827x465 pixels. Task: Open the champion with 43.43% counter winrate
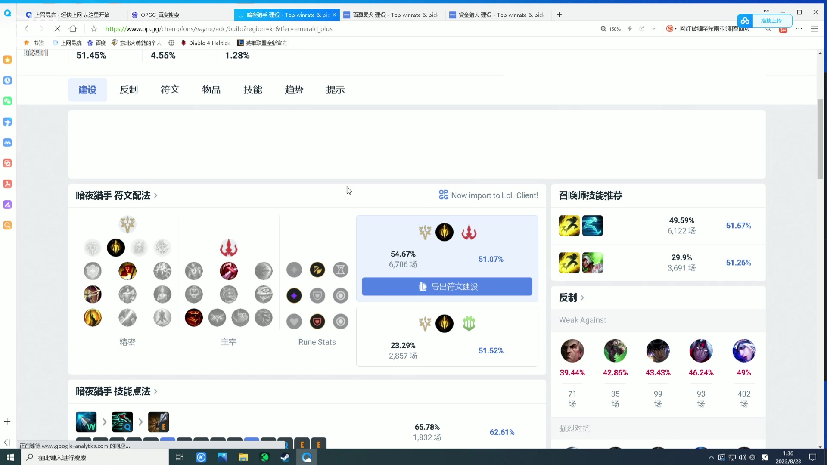(x=658, y=350)
